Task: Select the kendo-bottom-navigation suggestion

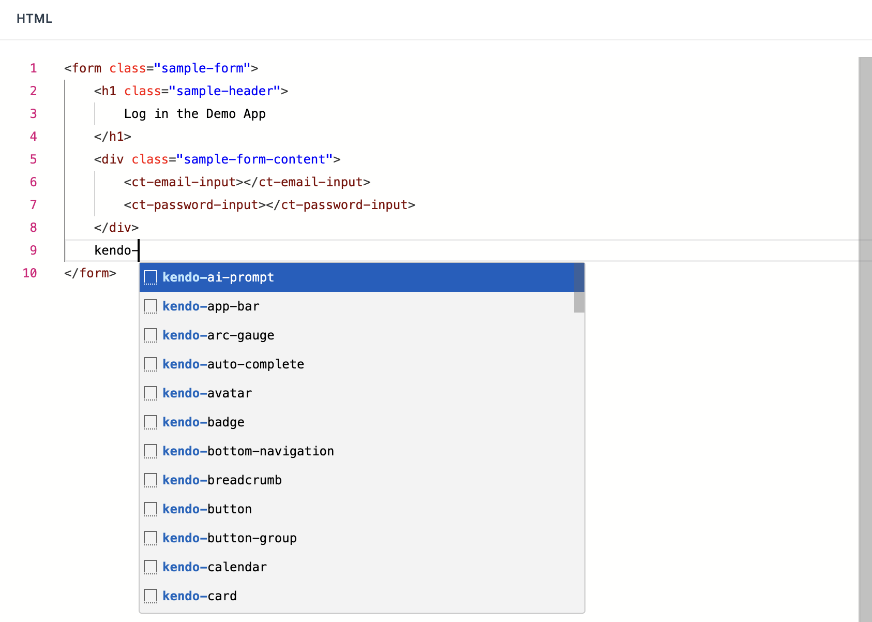Action: pos(248,451)
